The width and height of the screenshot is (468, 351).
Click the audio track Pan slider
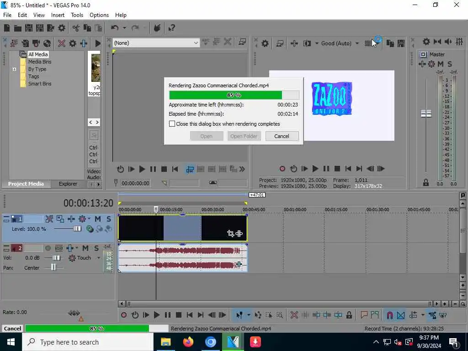pyautogui.click(x=53, y=267)
